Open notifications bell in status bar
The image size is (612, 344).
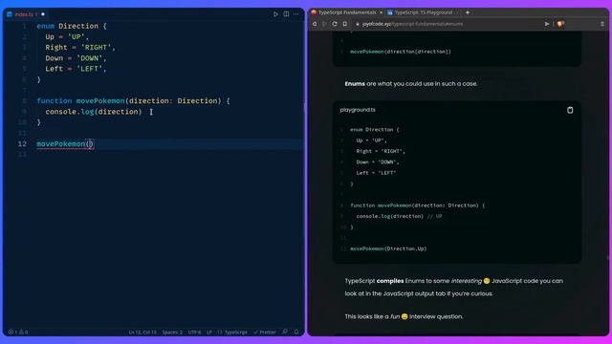[x=296, y=332]
